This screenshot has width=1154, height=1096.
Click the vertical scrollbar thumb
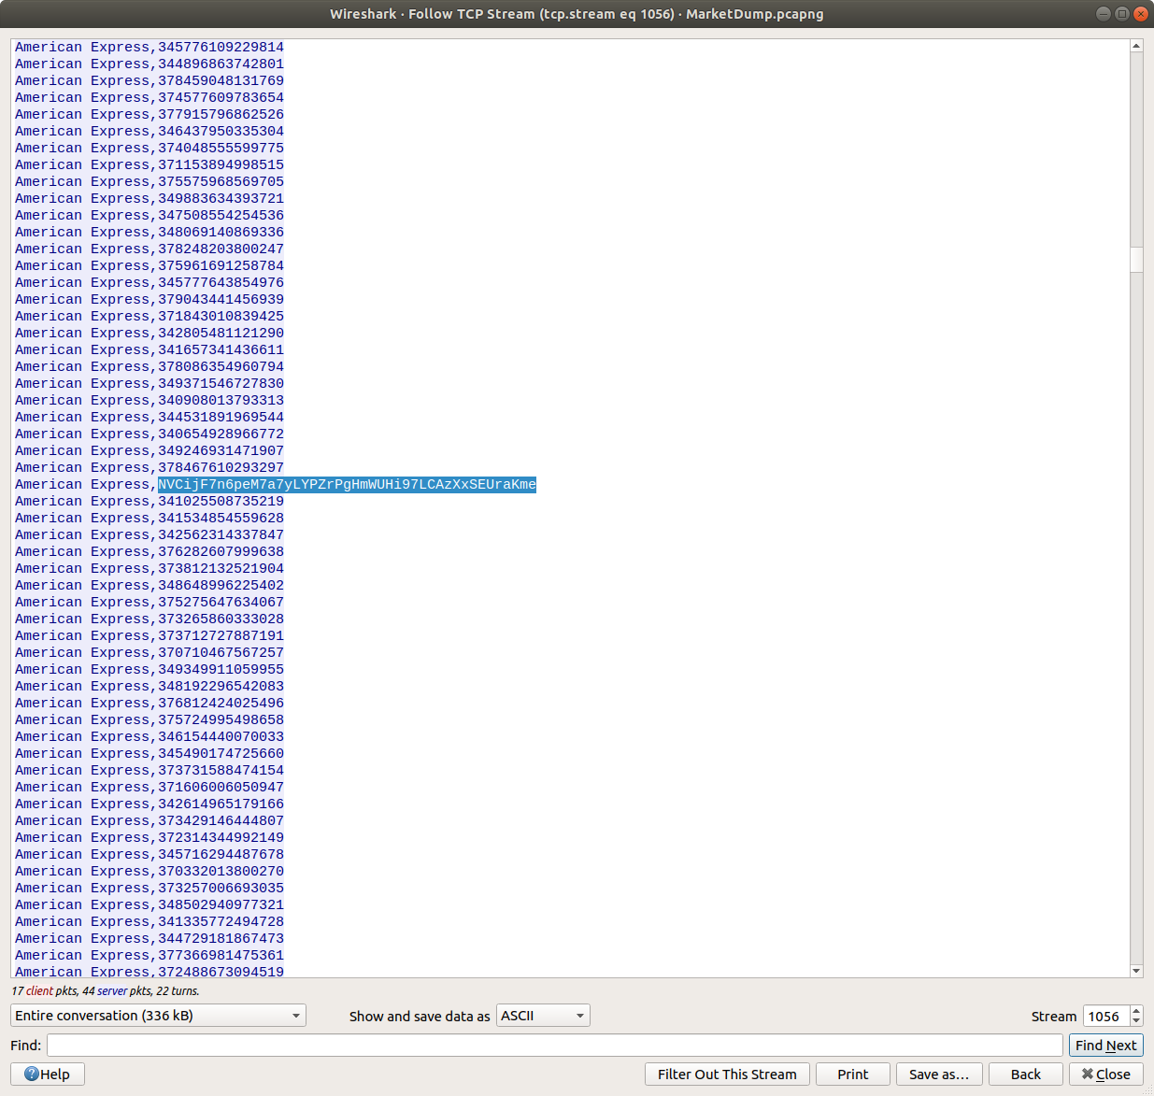tap(1136, 259)
